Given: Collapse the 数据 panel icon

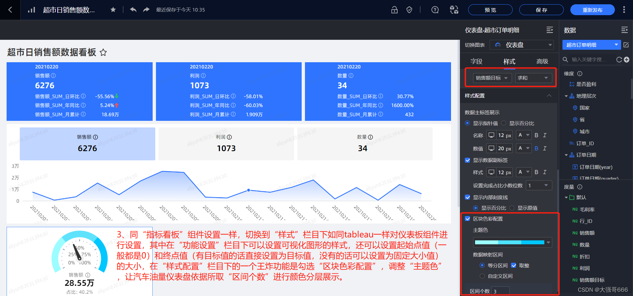Looking at the screenshot, I should coord(624,30).
